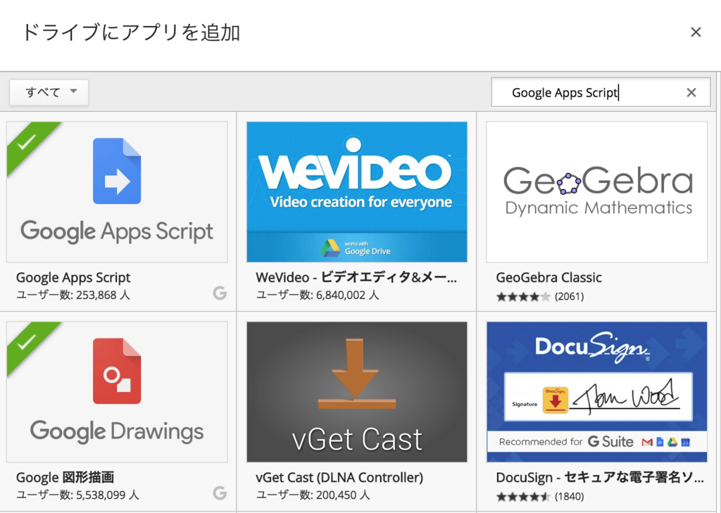Image resolution: width=721 pixels, height=513 pixels.
Task: Click the vertical scrollbar of app list
Action: (x=719, y=292)
